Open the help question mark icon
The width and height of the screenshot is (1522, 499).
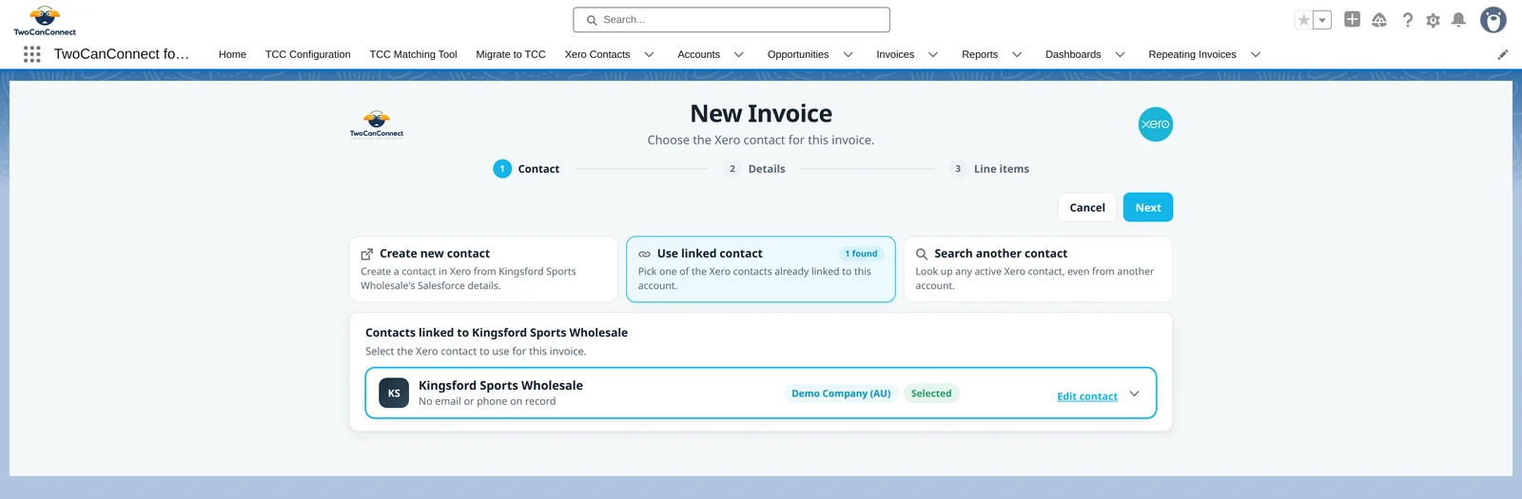(1407, 20)
